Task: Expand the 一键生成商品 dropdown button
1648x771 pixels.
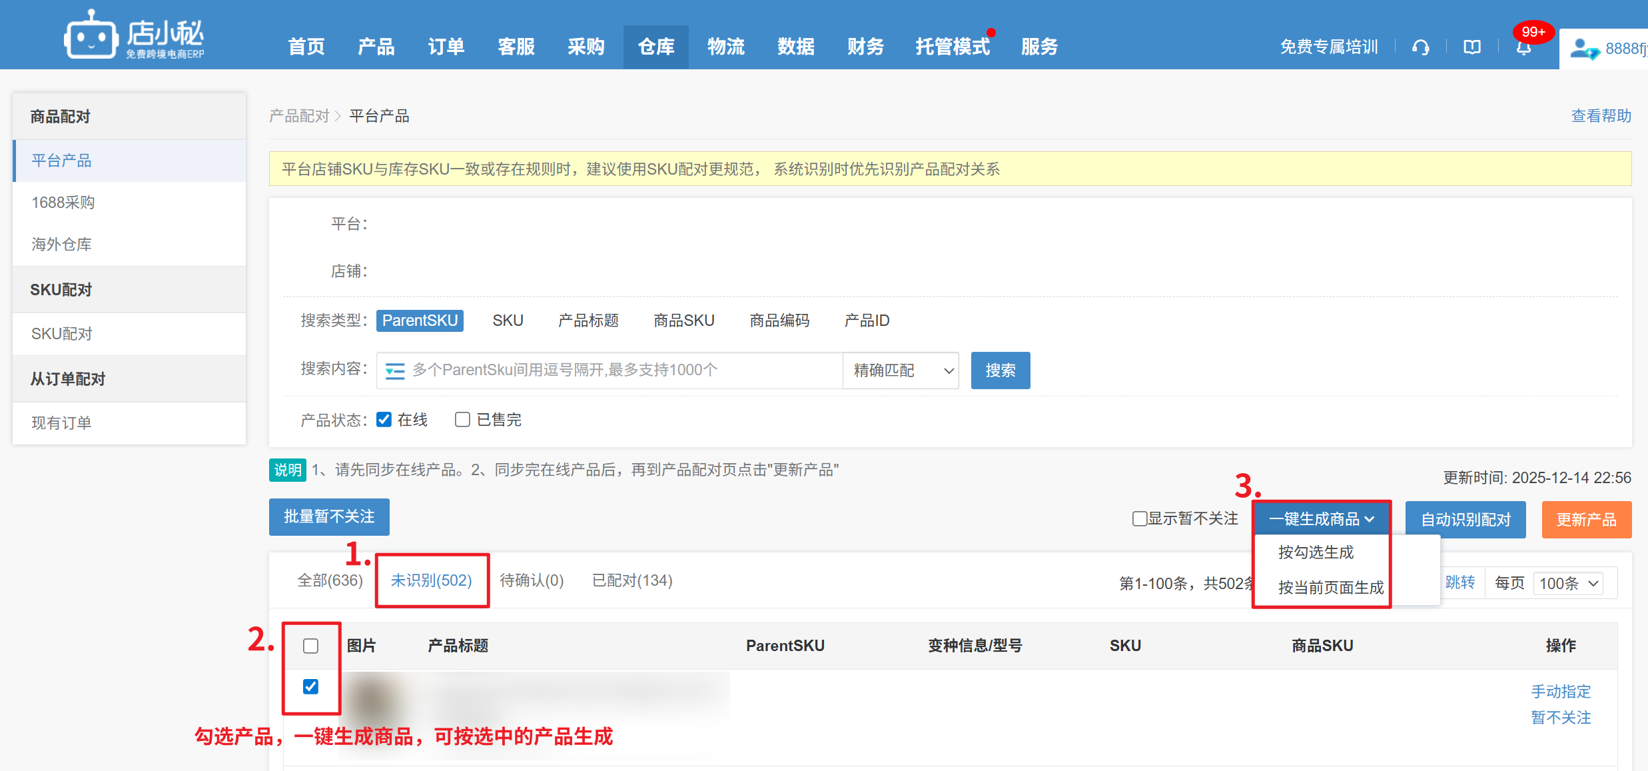Action: click(x=1322, y=518)
